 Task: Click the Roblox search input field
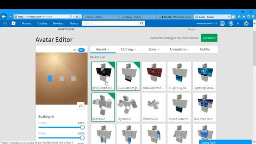[x=110, y=23]
